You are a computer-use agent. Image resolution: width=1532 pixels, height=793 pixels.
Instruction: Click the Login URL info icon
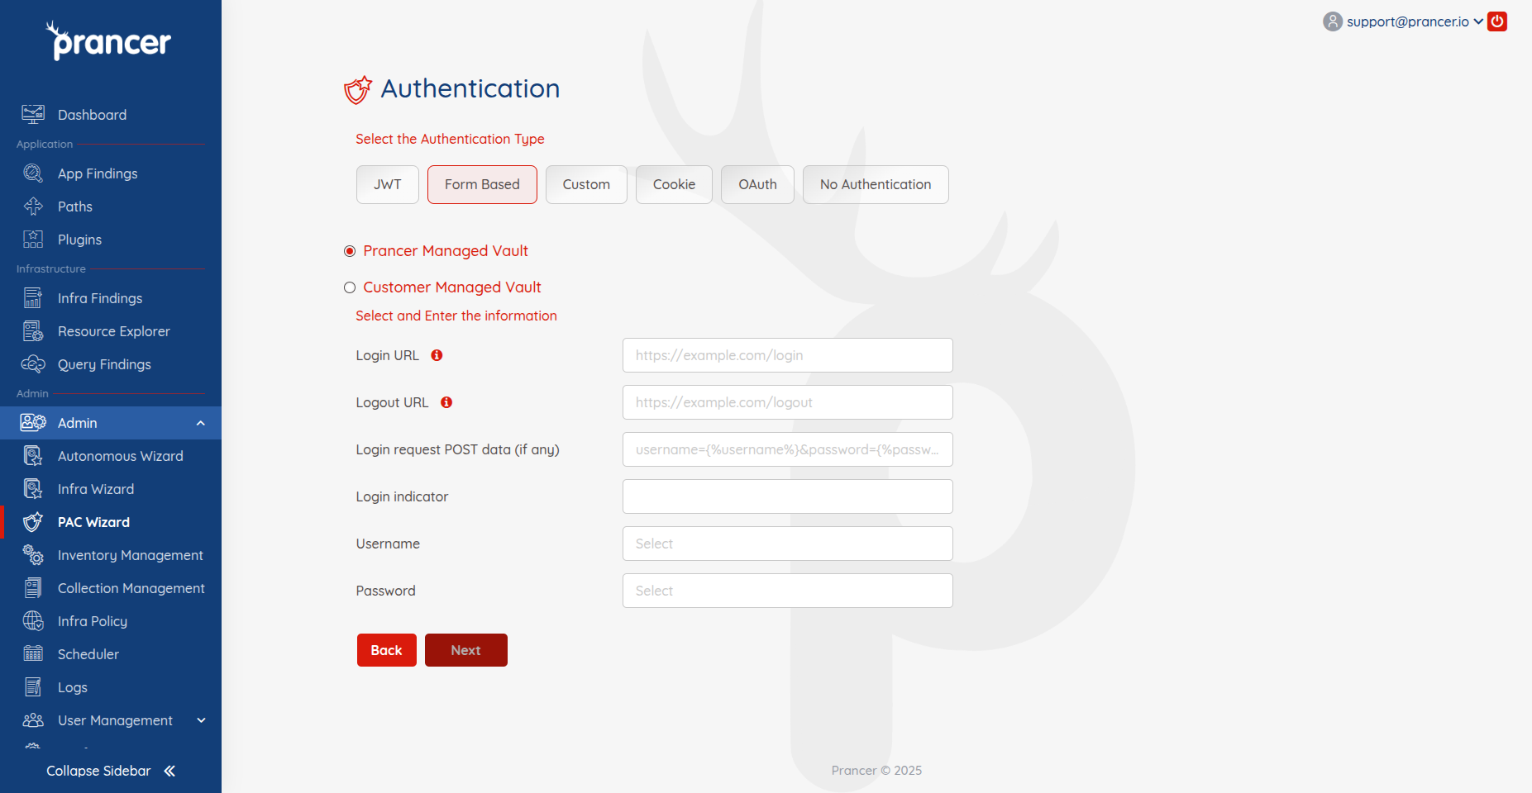click(x=437, y=355)
